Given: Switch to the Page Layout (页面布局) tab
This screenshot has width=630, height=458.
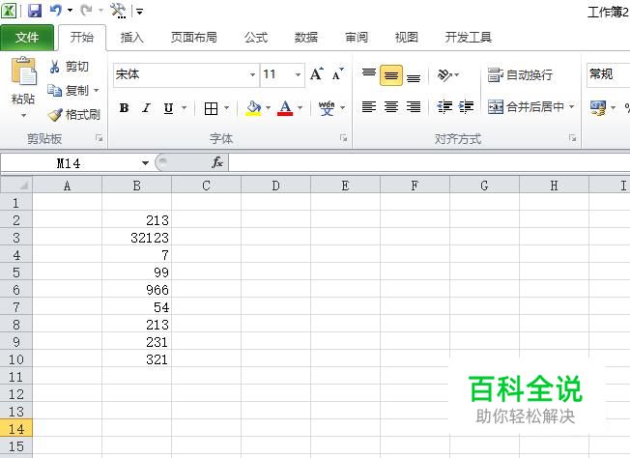Looking at the screenshot, I should [193, 38].
